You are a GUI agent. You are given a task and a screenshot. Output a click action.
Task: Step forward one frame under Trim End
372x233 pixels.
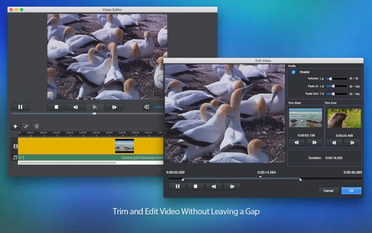point(352,142)
